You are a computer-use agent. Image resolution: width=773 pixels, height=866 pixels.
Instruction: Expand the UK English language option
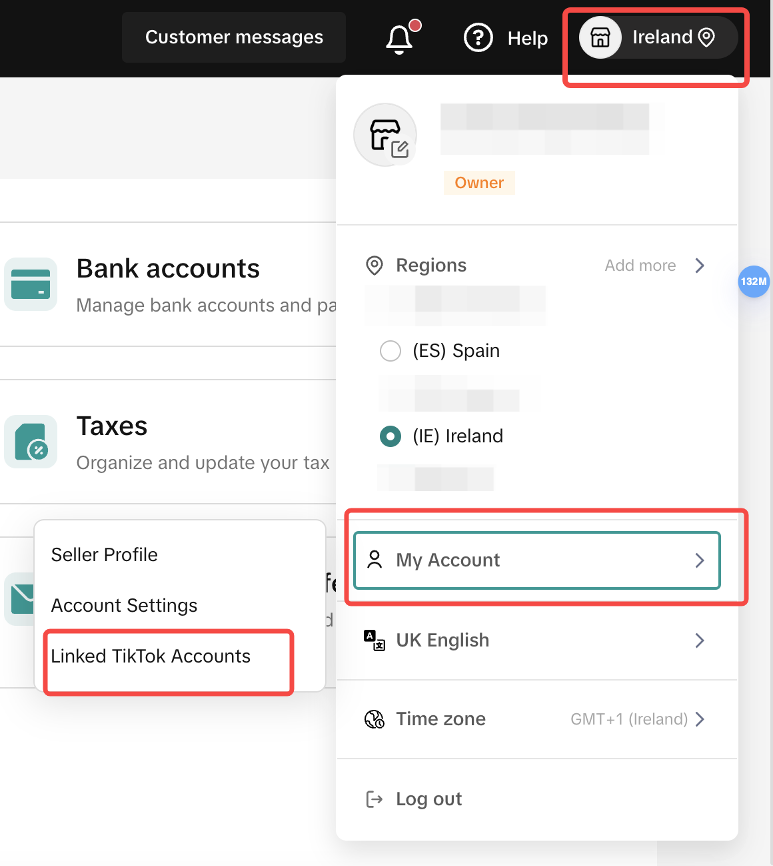536,640
